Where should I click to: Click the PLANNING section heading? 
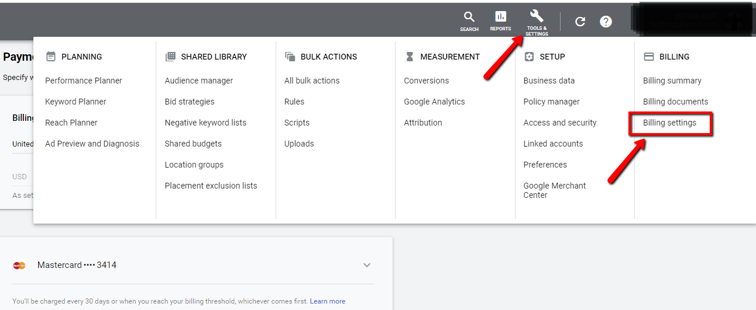pos(81,57)
